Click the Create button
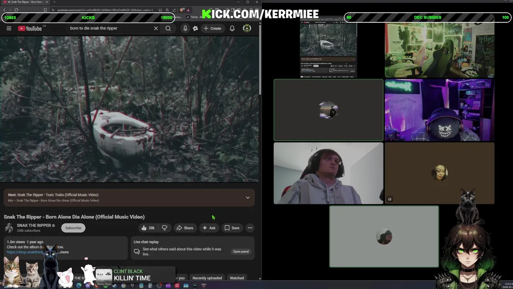The image size is (513, 289). click(212, 28)
